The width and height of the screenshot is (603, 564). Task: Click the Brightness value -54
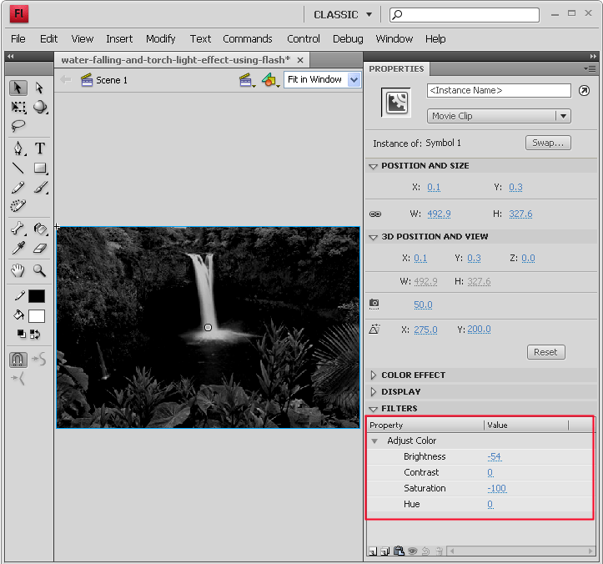click(x=495, y=456)
